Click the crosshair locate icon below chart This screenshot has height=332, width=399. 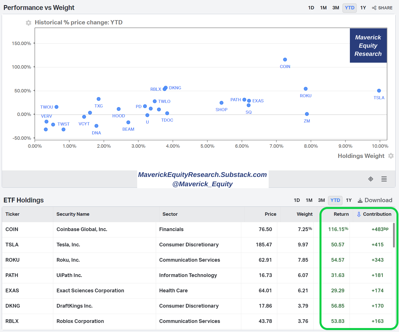[x=371, y=179]
